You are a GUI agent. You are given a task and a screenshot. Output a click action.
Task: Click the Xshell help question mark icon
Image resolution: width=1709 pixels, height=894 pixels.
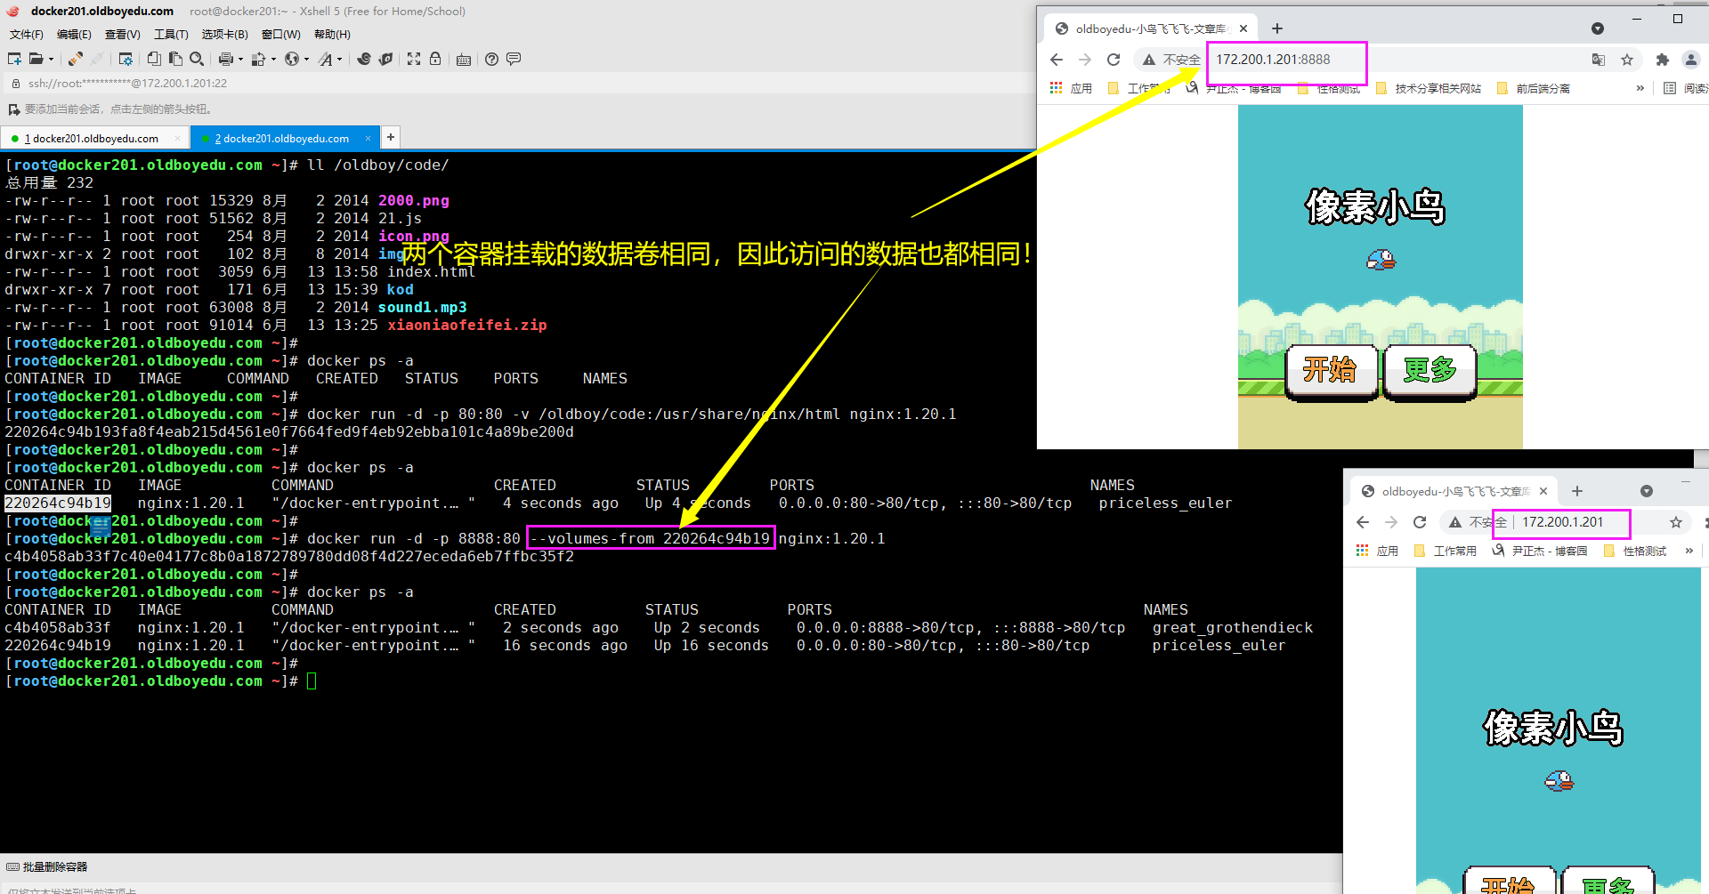tap(491, 59)
